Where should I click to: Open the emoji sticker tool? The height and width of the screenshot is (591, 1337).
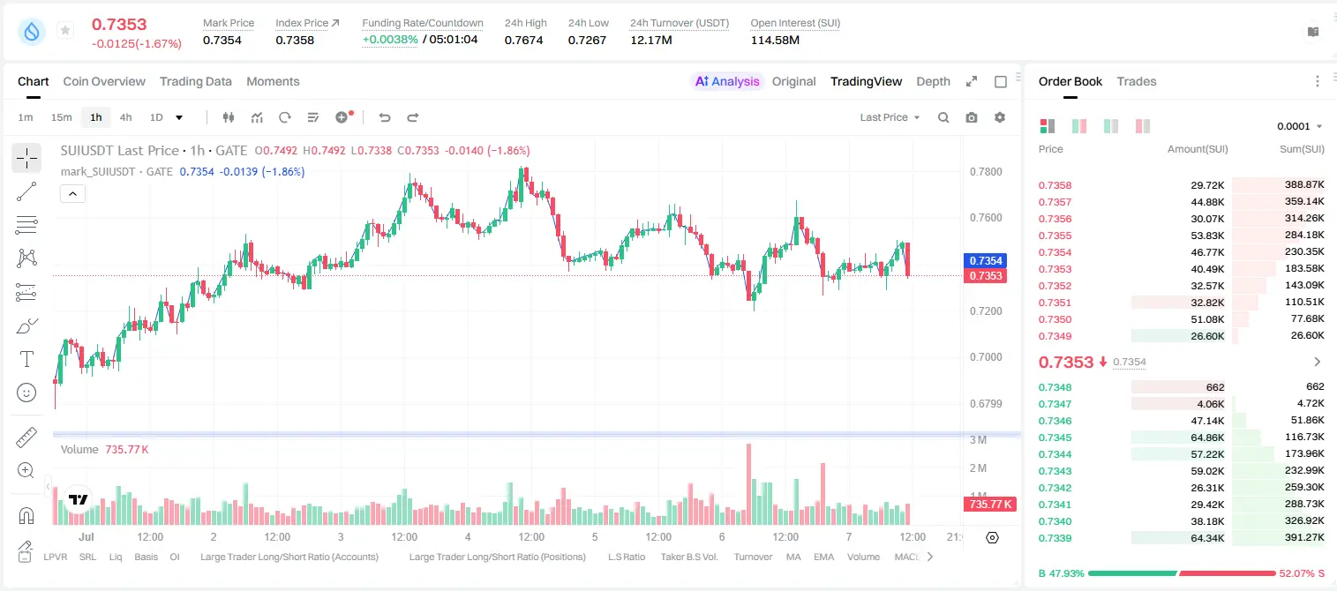(26, 392)
